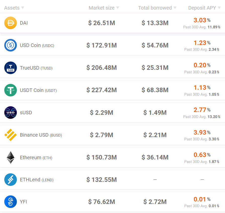Open the Ethereum (ETH) asset name
The width and height of the screenshot is (225, 213).
click(x=36, y=157)
